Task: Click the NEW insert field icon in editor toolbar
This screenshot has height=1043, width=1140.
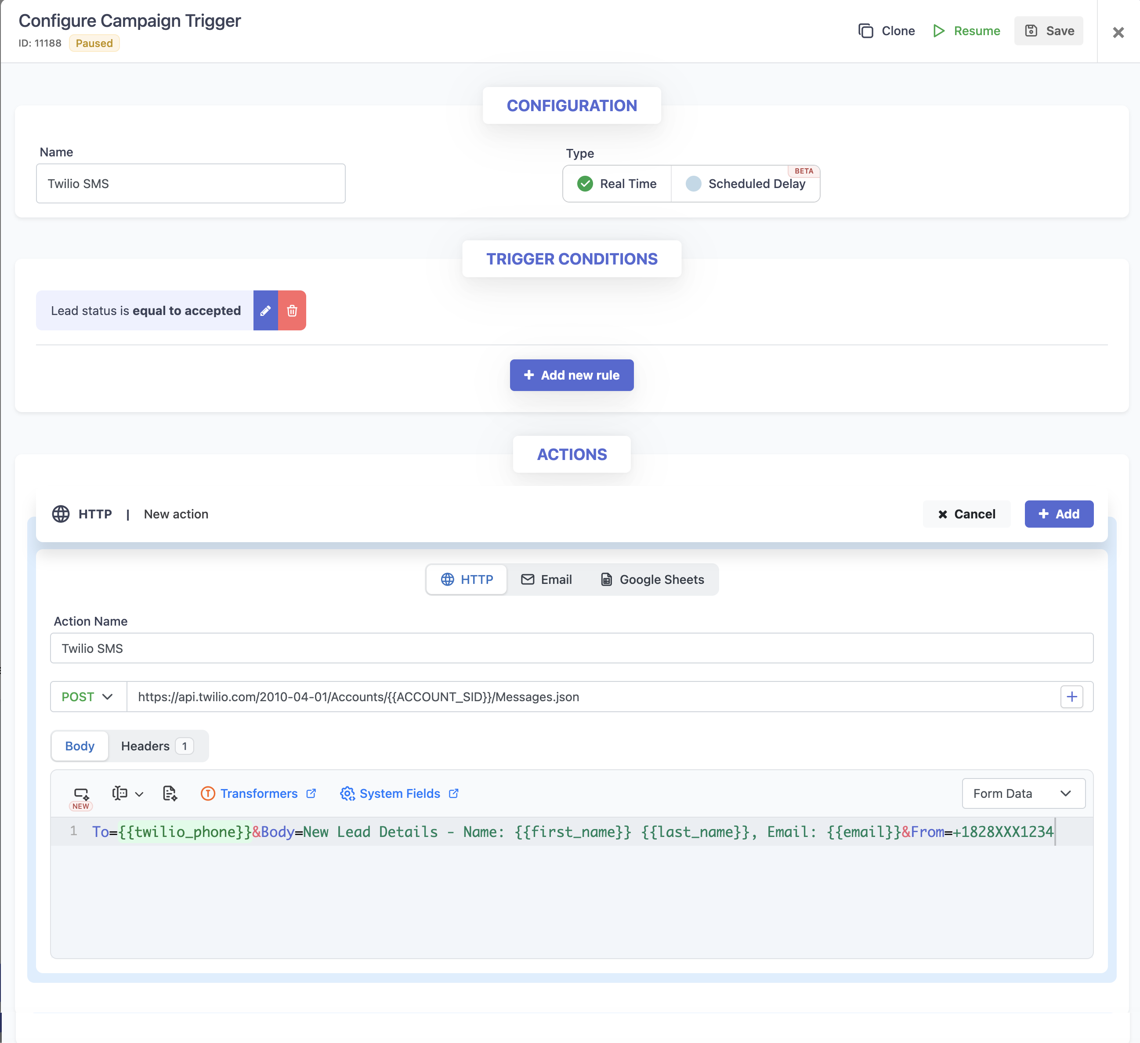Action: 81,793
